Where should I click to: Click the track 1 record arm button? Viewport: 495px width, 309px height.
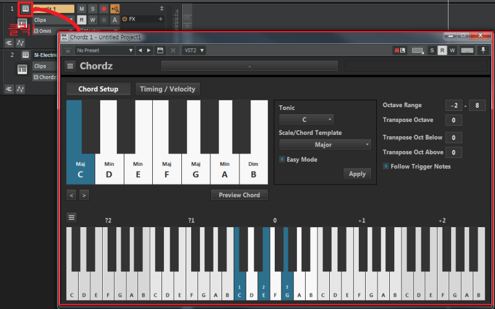point(103,9)
